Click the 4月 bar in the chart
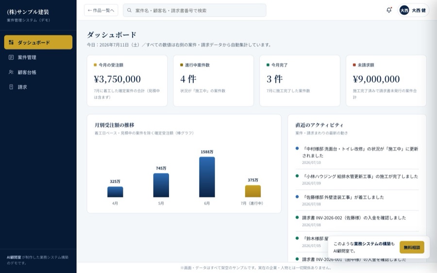 115,192
